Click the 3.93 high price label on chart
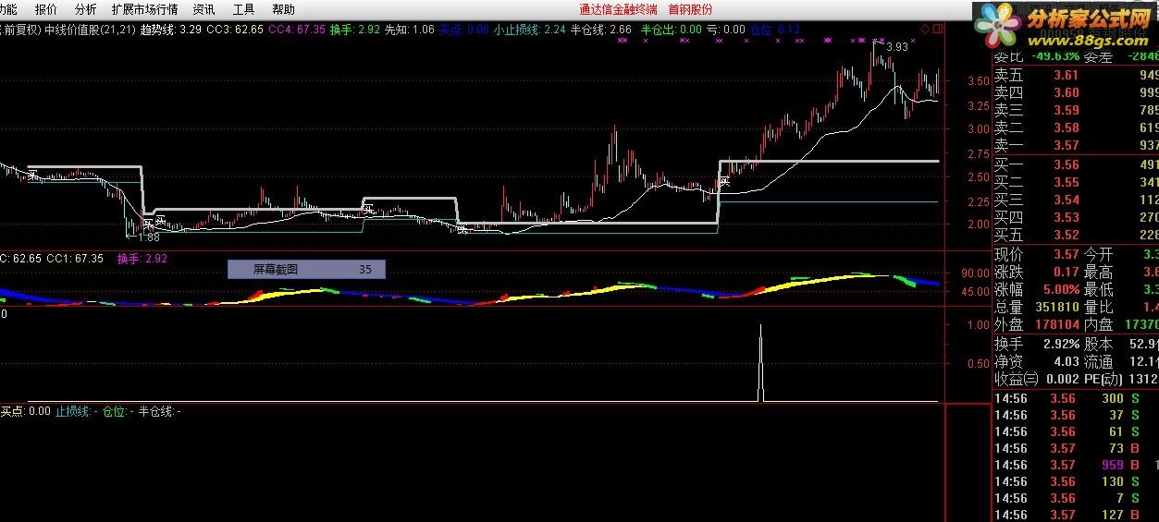Viewport: 1159px width, 522px height. tap(896, 46)
